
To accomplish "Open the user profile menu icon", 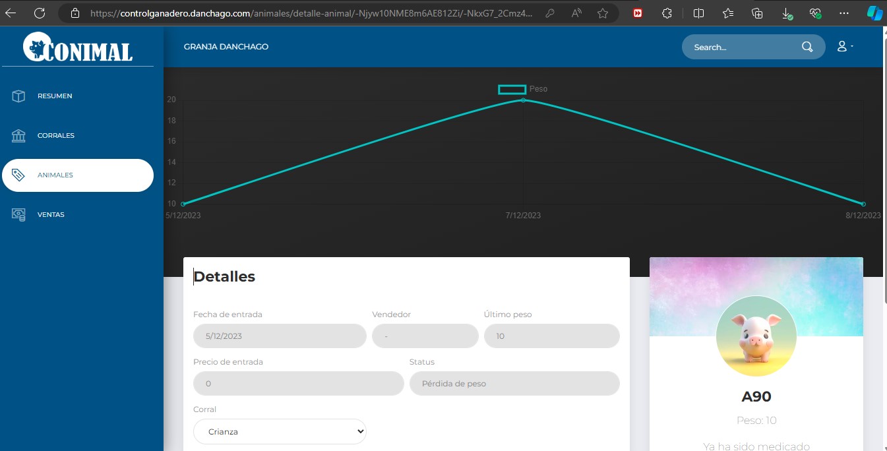I will pos(843,47).
